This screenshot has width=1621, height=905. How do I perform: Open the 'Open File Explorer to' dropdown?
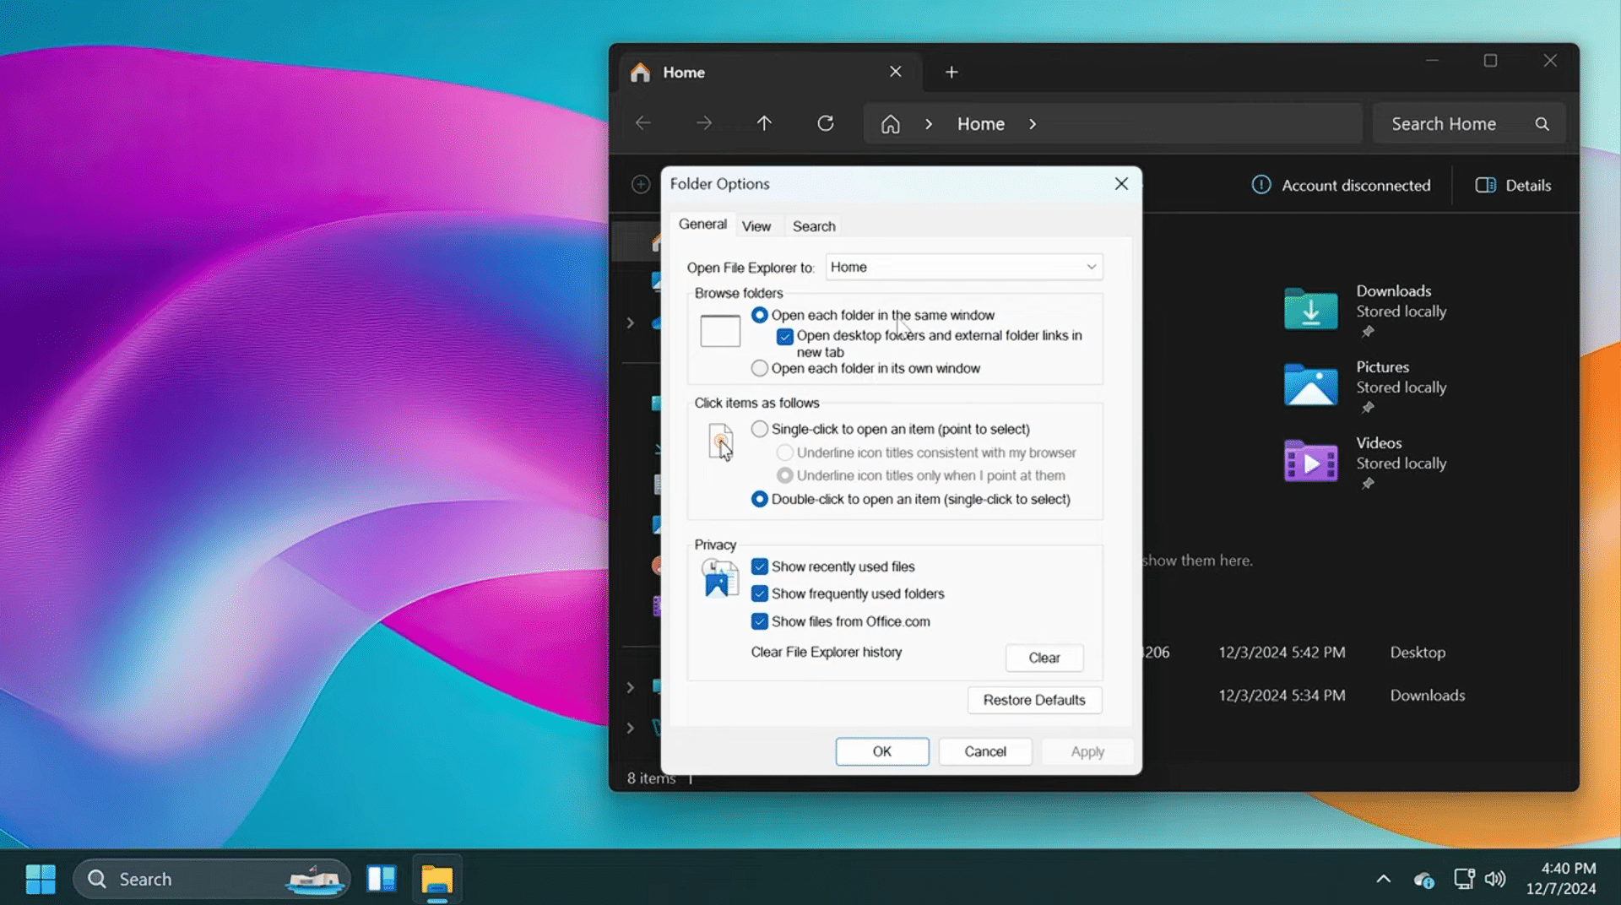click(x=964, y=267)
